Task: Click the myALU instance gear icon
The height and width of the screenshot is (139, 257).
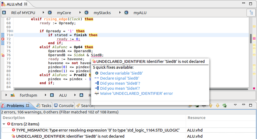Action: (x=126, y=13)
